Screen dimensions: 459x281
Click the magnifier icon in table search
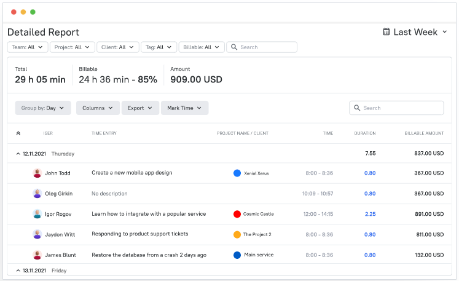357,108
